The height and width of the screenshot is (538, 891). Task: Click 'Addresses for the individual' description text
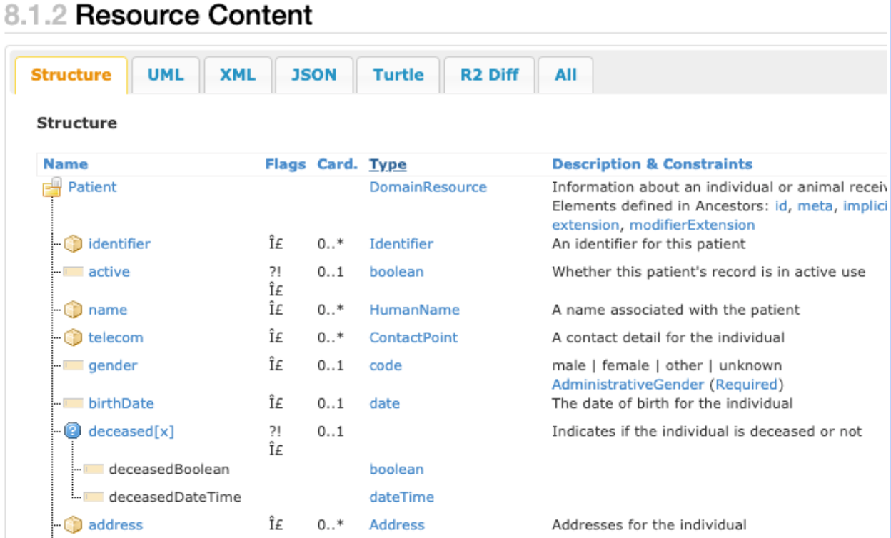point(650,525)
